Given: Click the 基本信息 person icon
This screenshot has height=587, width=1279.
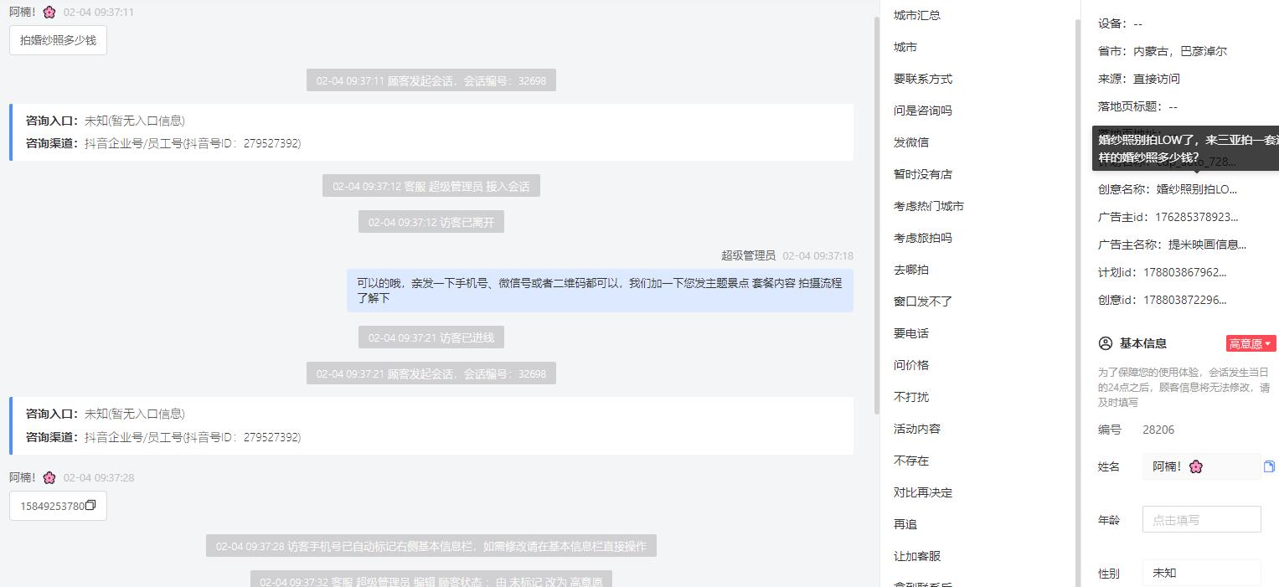Looking at the screenshot, I should tap(1105, 343).
